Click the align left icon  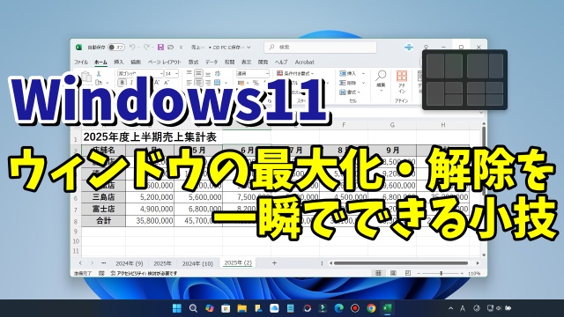pos(189,83)
